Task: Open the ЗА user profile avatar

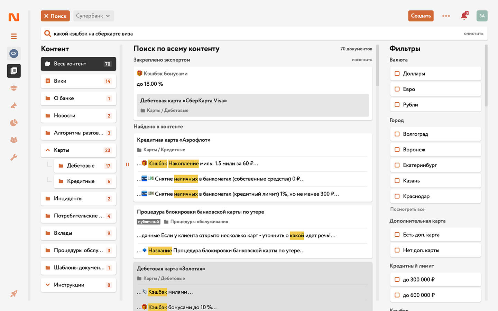Action: (x=482, y=16)
